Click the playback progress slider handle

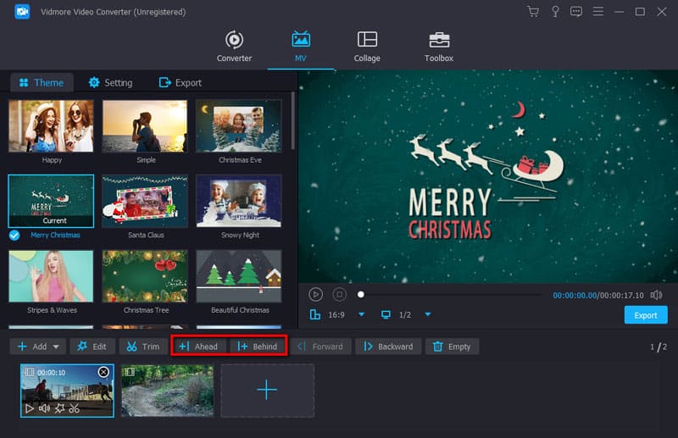pos(361,295)
